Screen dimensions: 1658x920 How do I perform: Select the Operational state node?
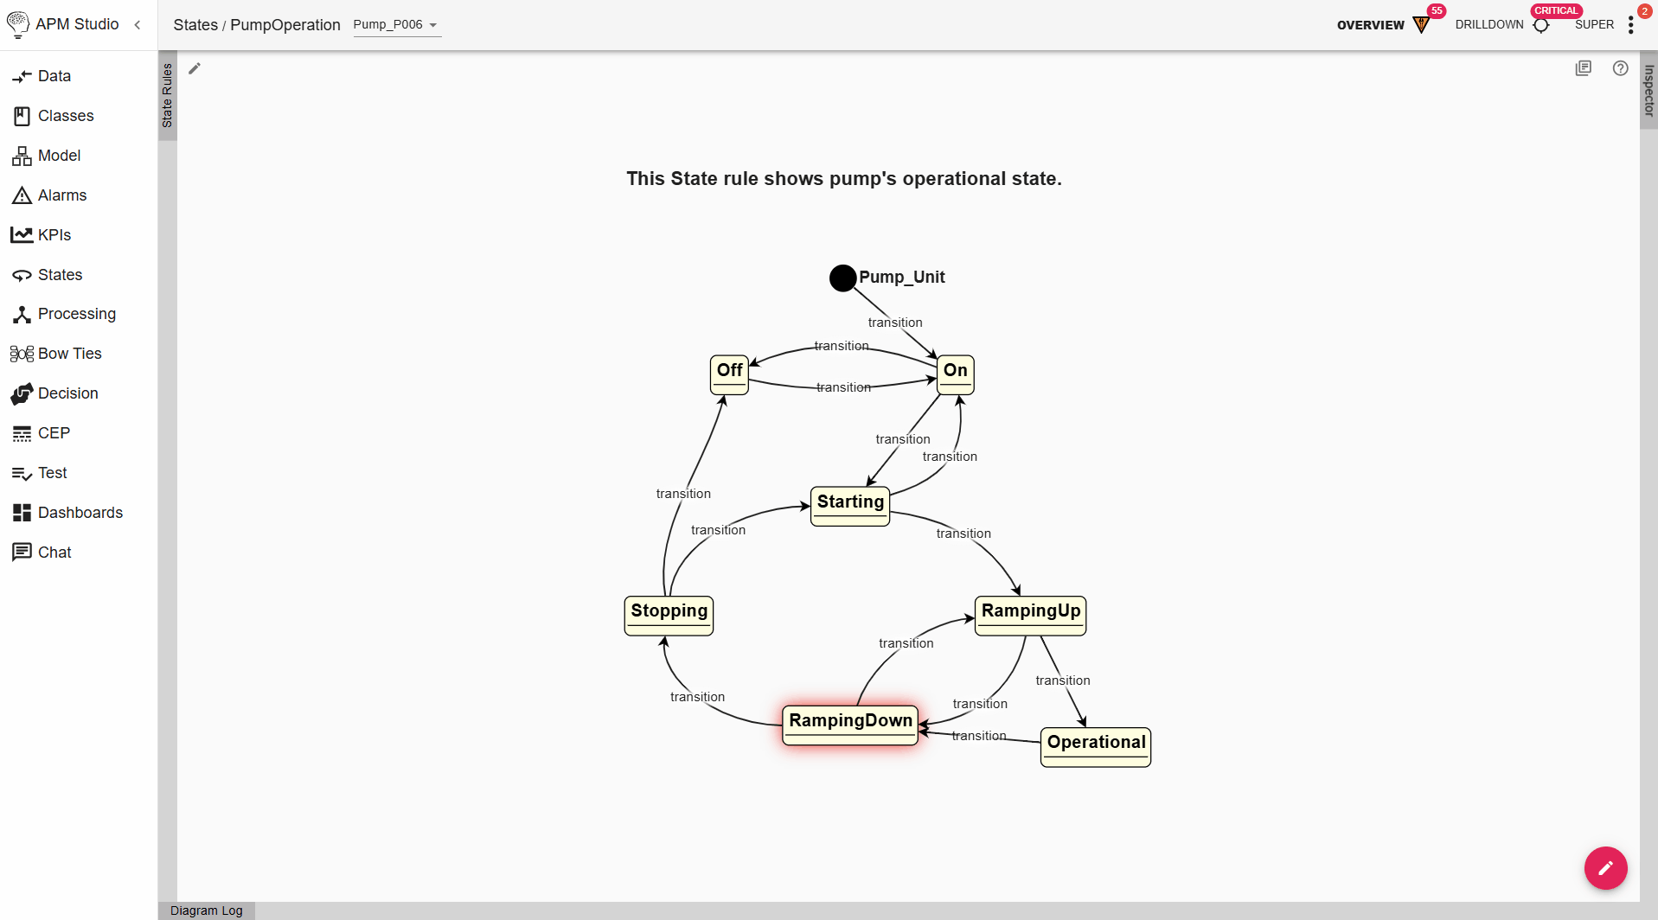click(x=1096, y=746)
